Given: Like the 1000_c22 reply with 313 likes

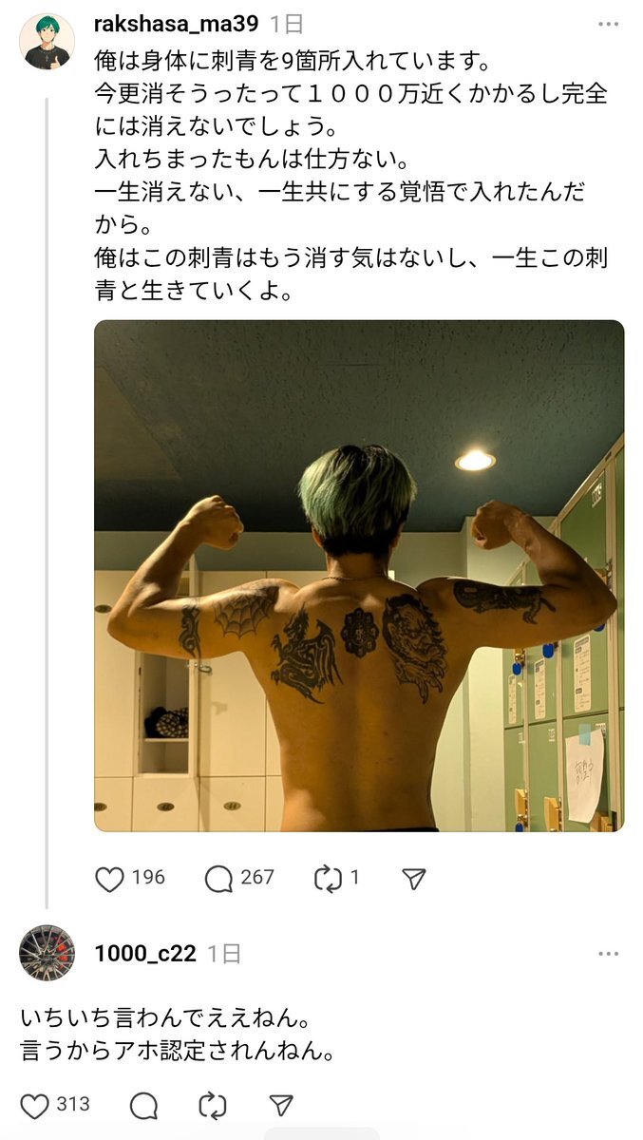Looking at the screenshot, I should click(x=35, y=1105).
